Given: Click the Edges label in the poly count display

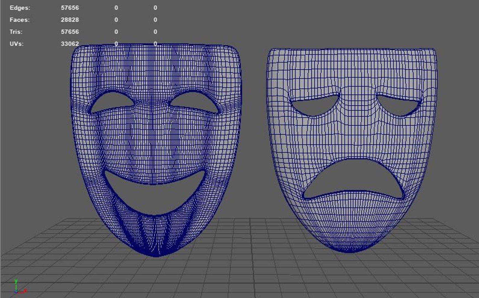Looking at the screenshot, I should click(x=20, y=8).
